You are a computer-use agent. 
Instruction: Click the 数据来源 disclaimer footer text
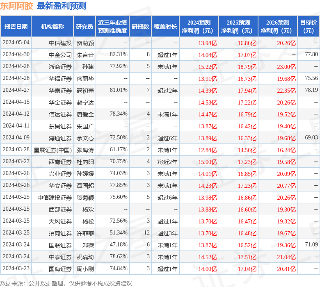point(66,283)
